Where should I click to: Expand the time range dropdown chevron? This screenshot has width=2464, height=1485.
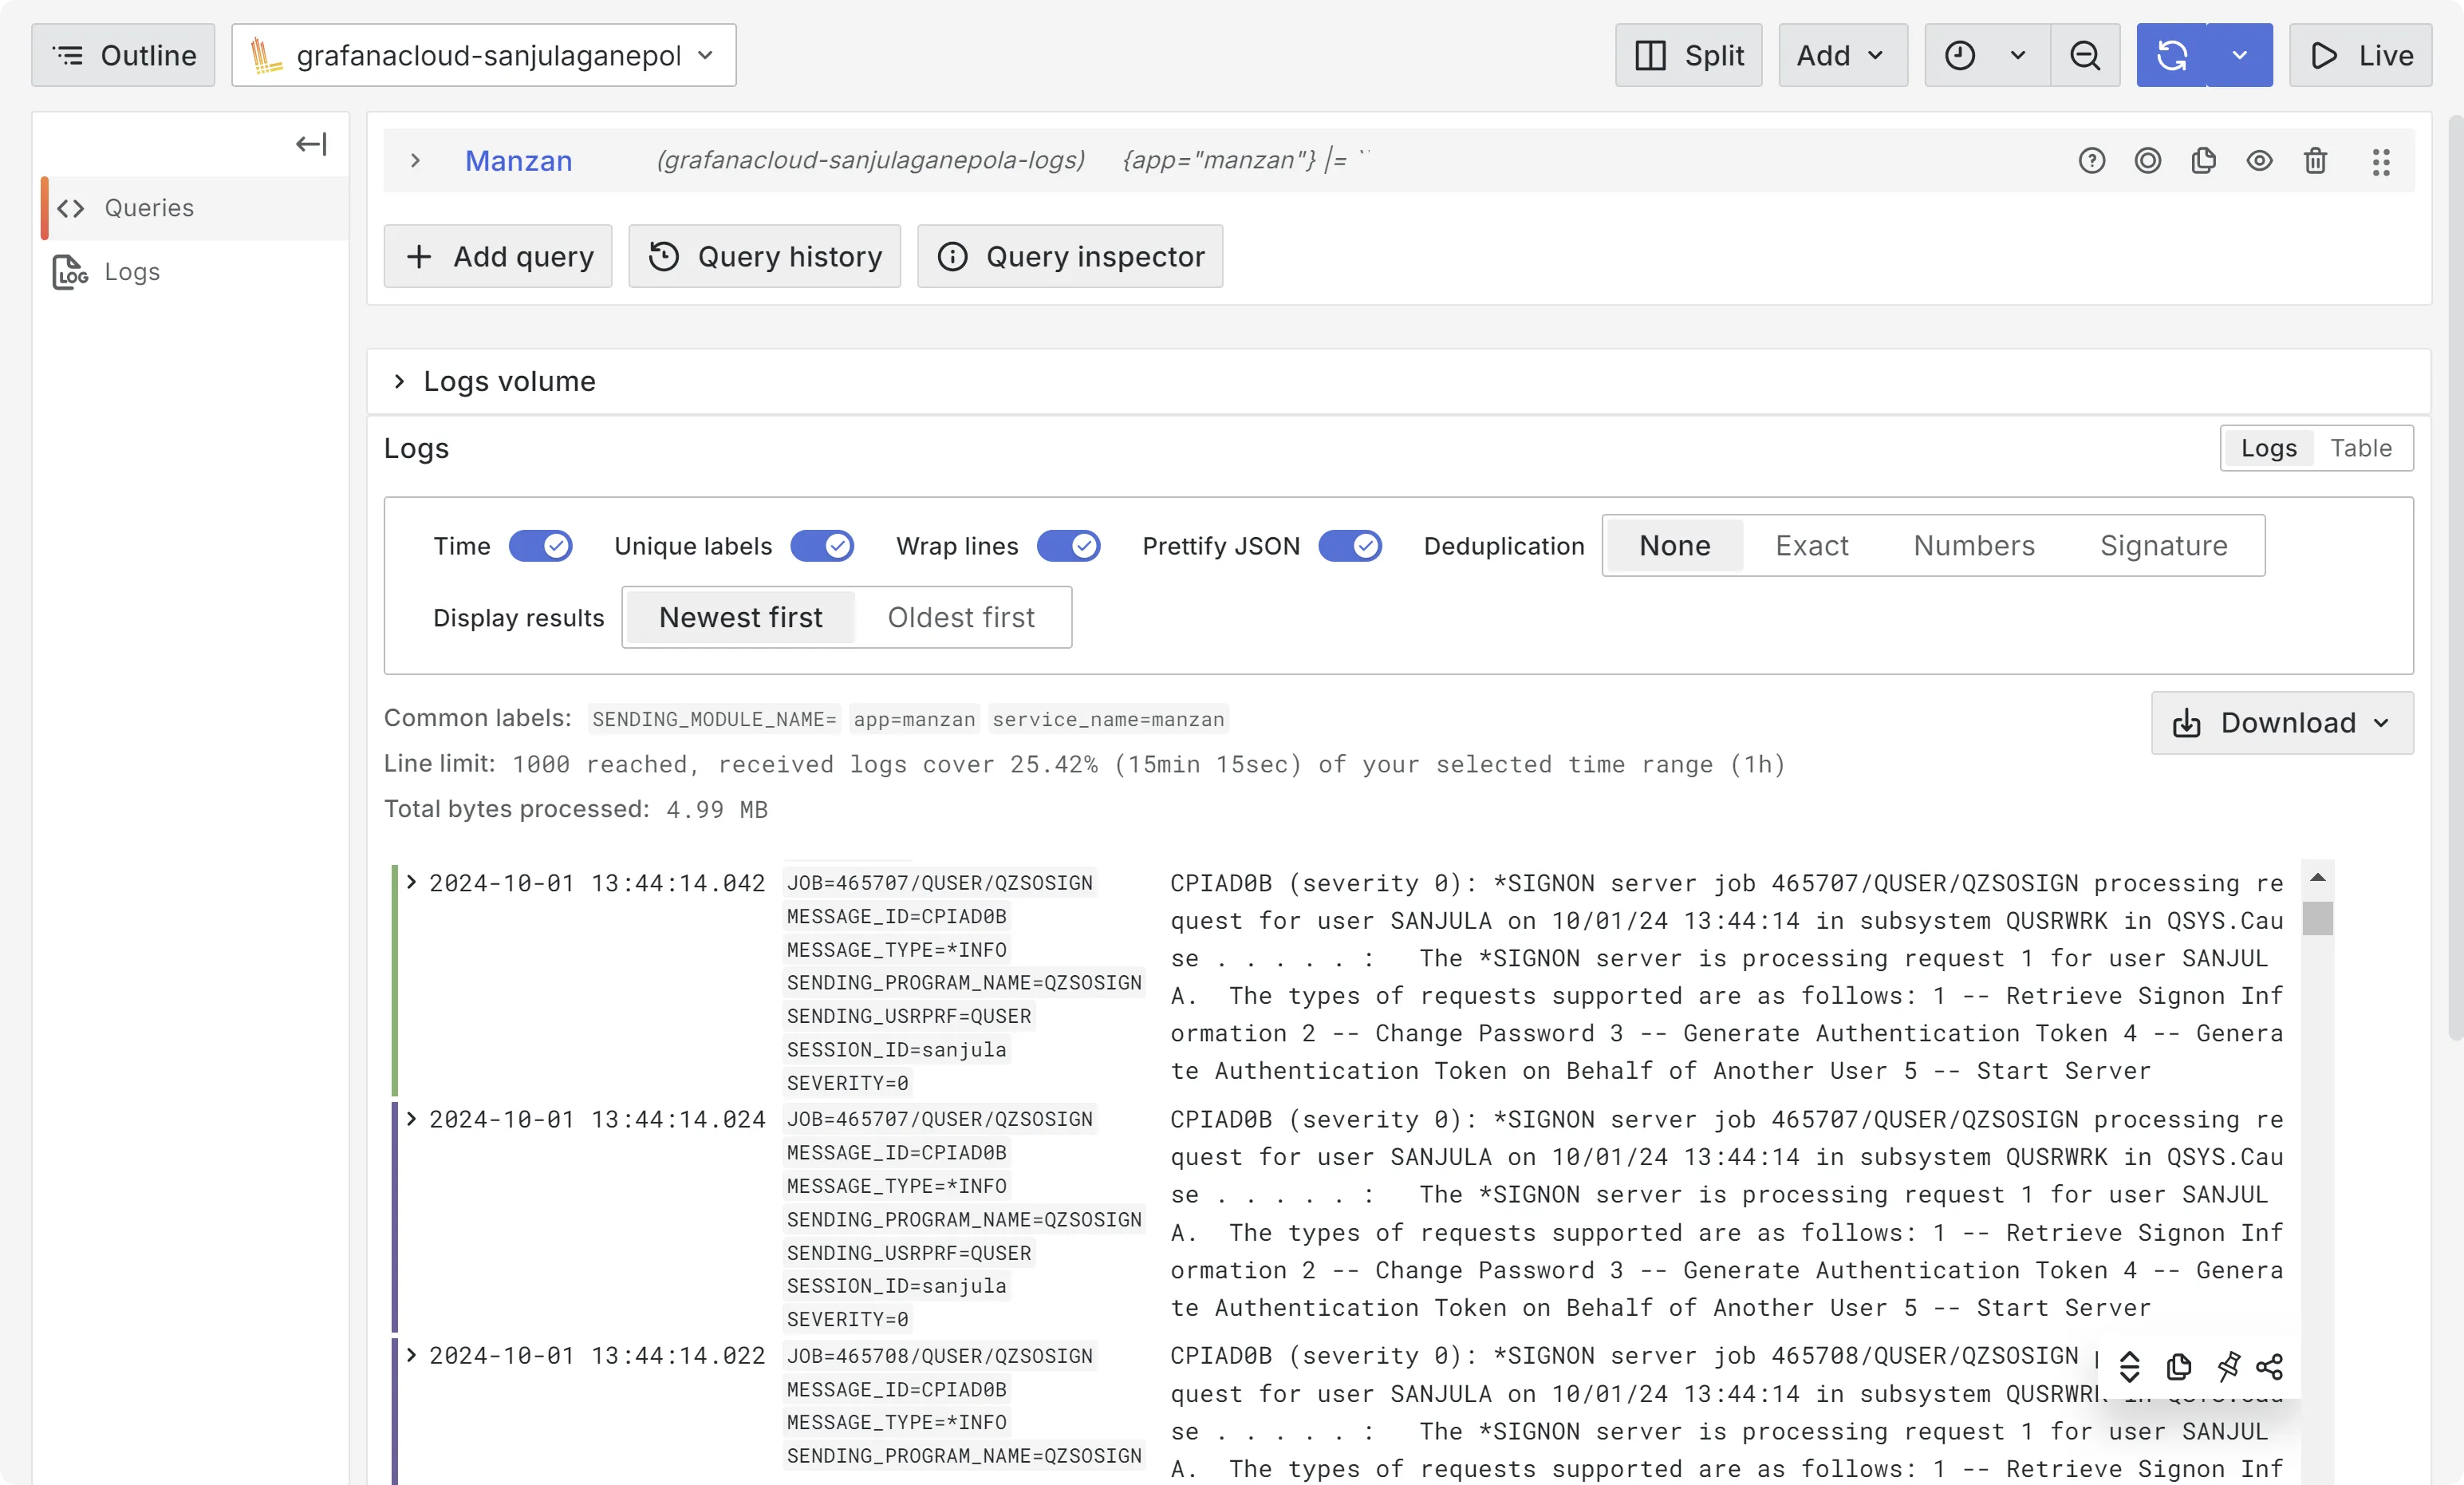pyautogui.click(x=2018, y=55)
